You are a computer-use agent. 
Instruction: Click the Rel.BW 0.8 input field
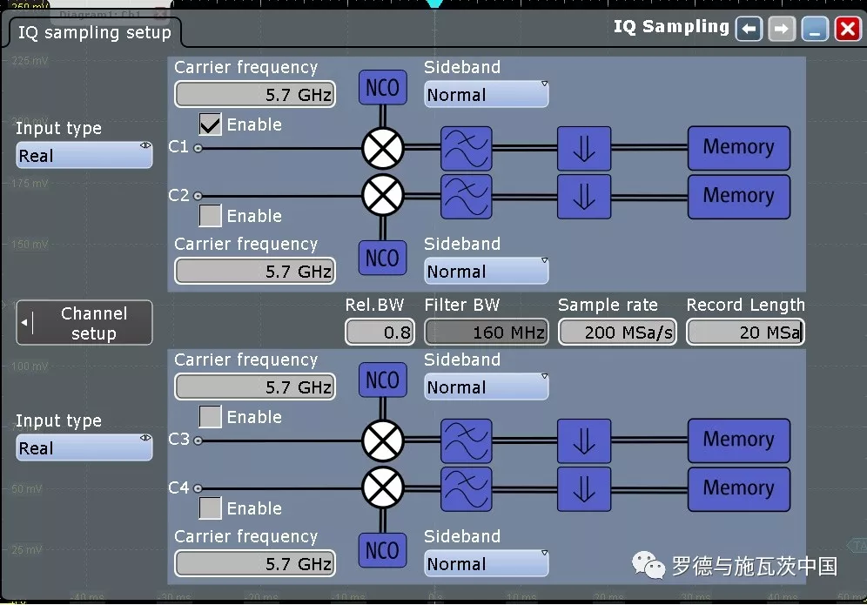[x=380, y=333]
